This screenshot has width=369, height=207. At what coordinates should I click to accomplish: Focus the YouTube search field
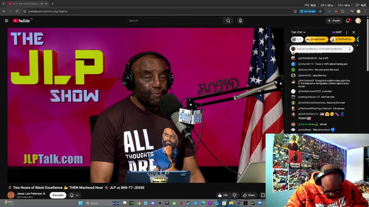(174, 20)
